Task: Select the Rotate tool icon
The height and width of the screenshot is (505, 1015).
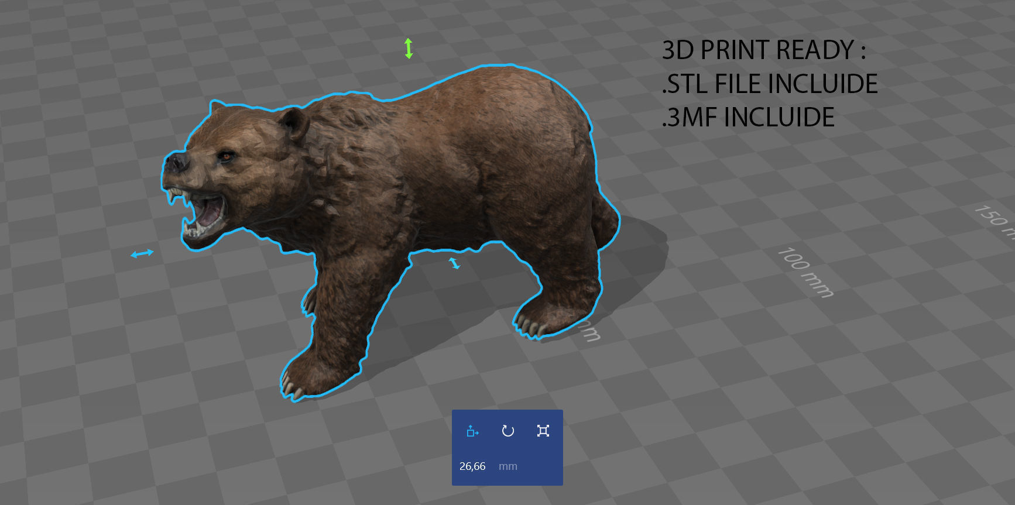Action: [508, 431]
